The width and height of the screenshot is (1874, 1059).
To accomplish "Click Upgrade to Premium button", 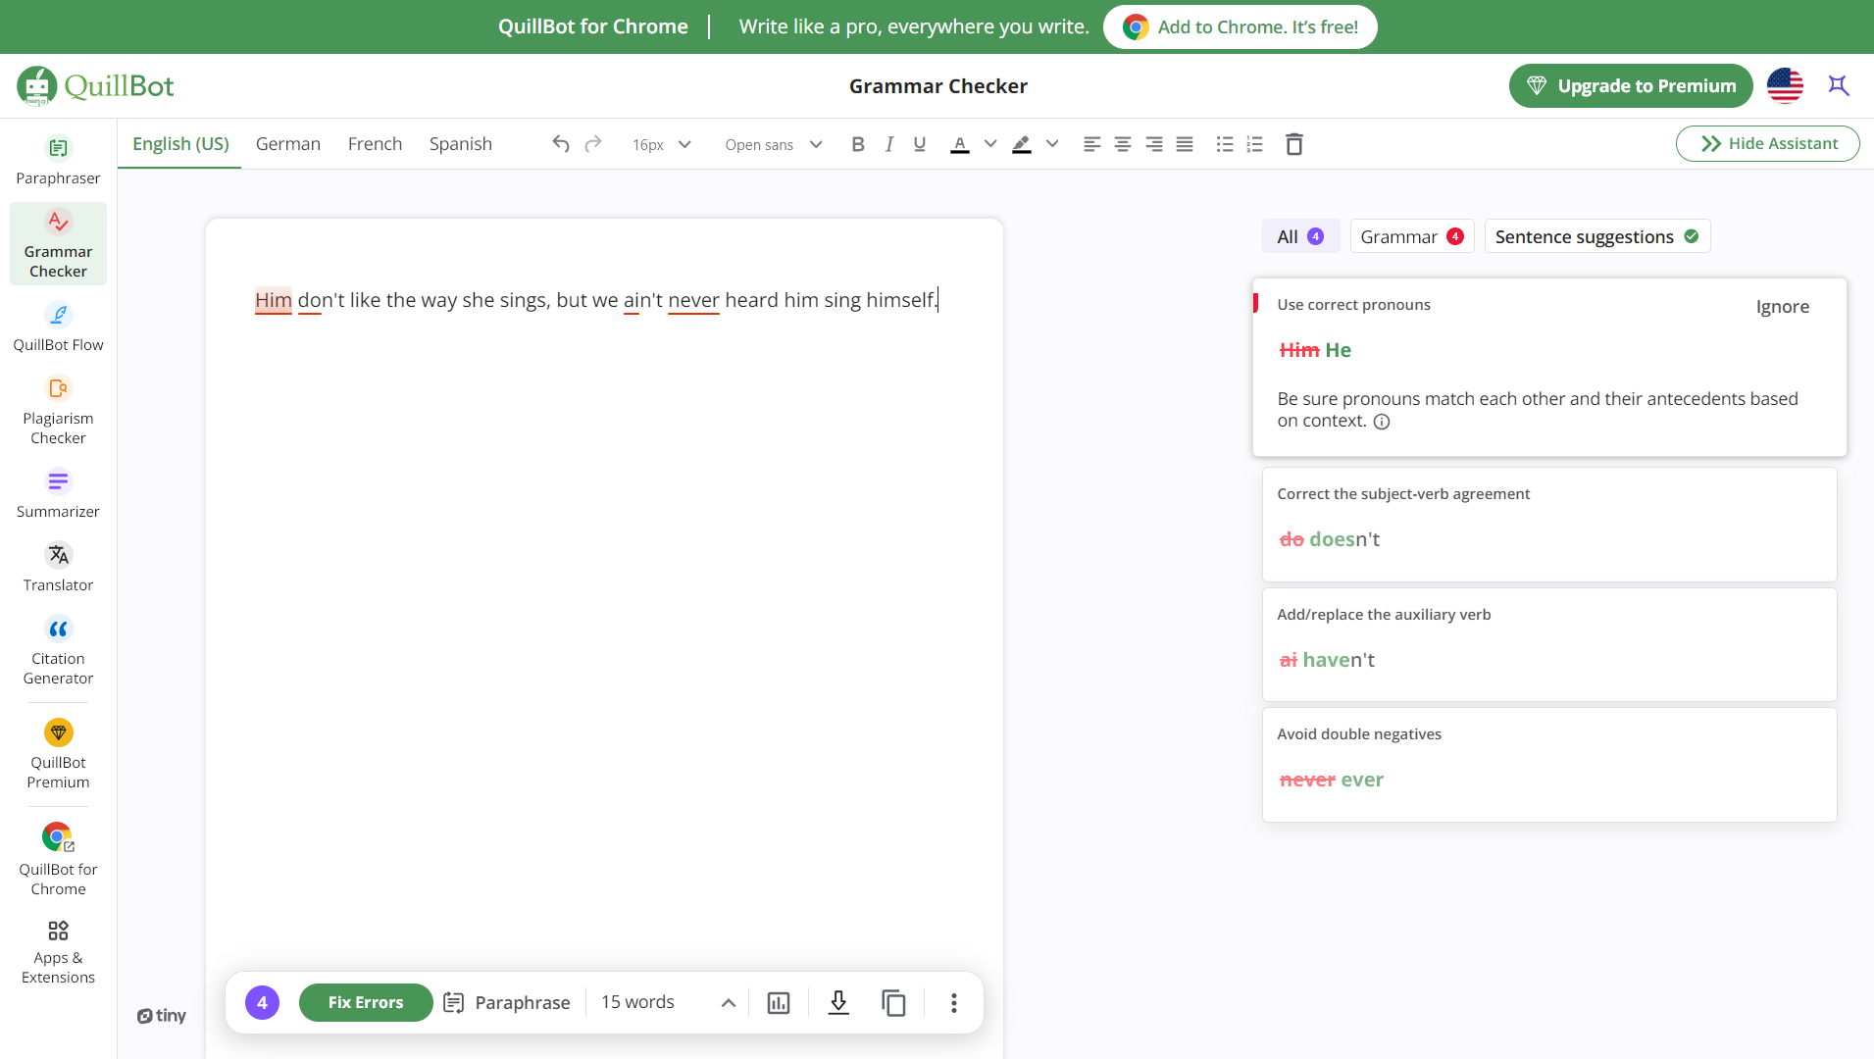I will [1631, 85].
